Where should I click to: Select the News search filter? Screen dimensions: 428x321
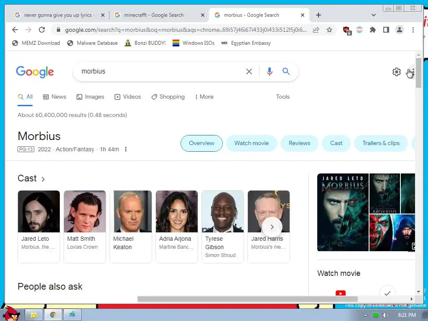tap(55, 97)
